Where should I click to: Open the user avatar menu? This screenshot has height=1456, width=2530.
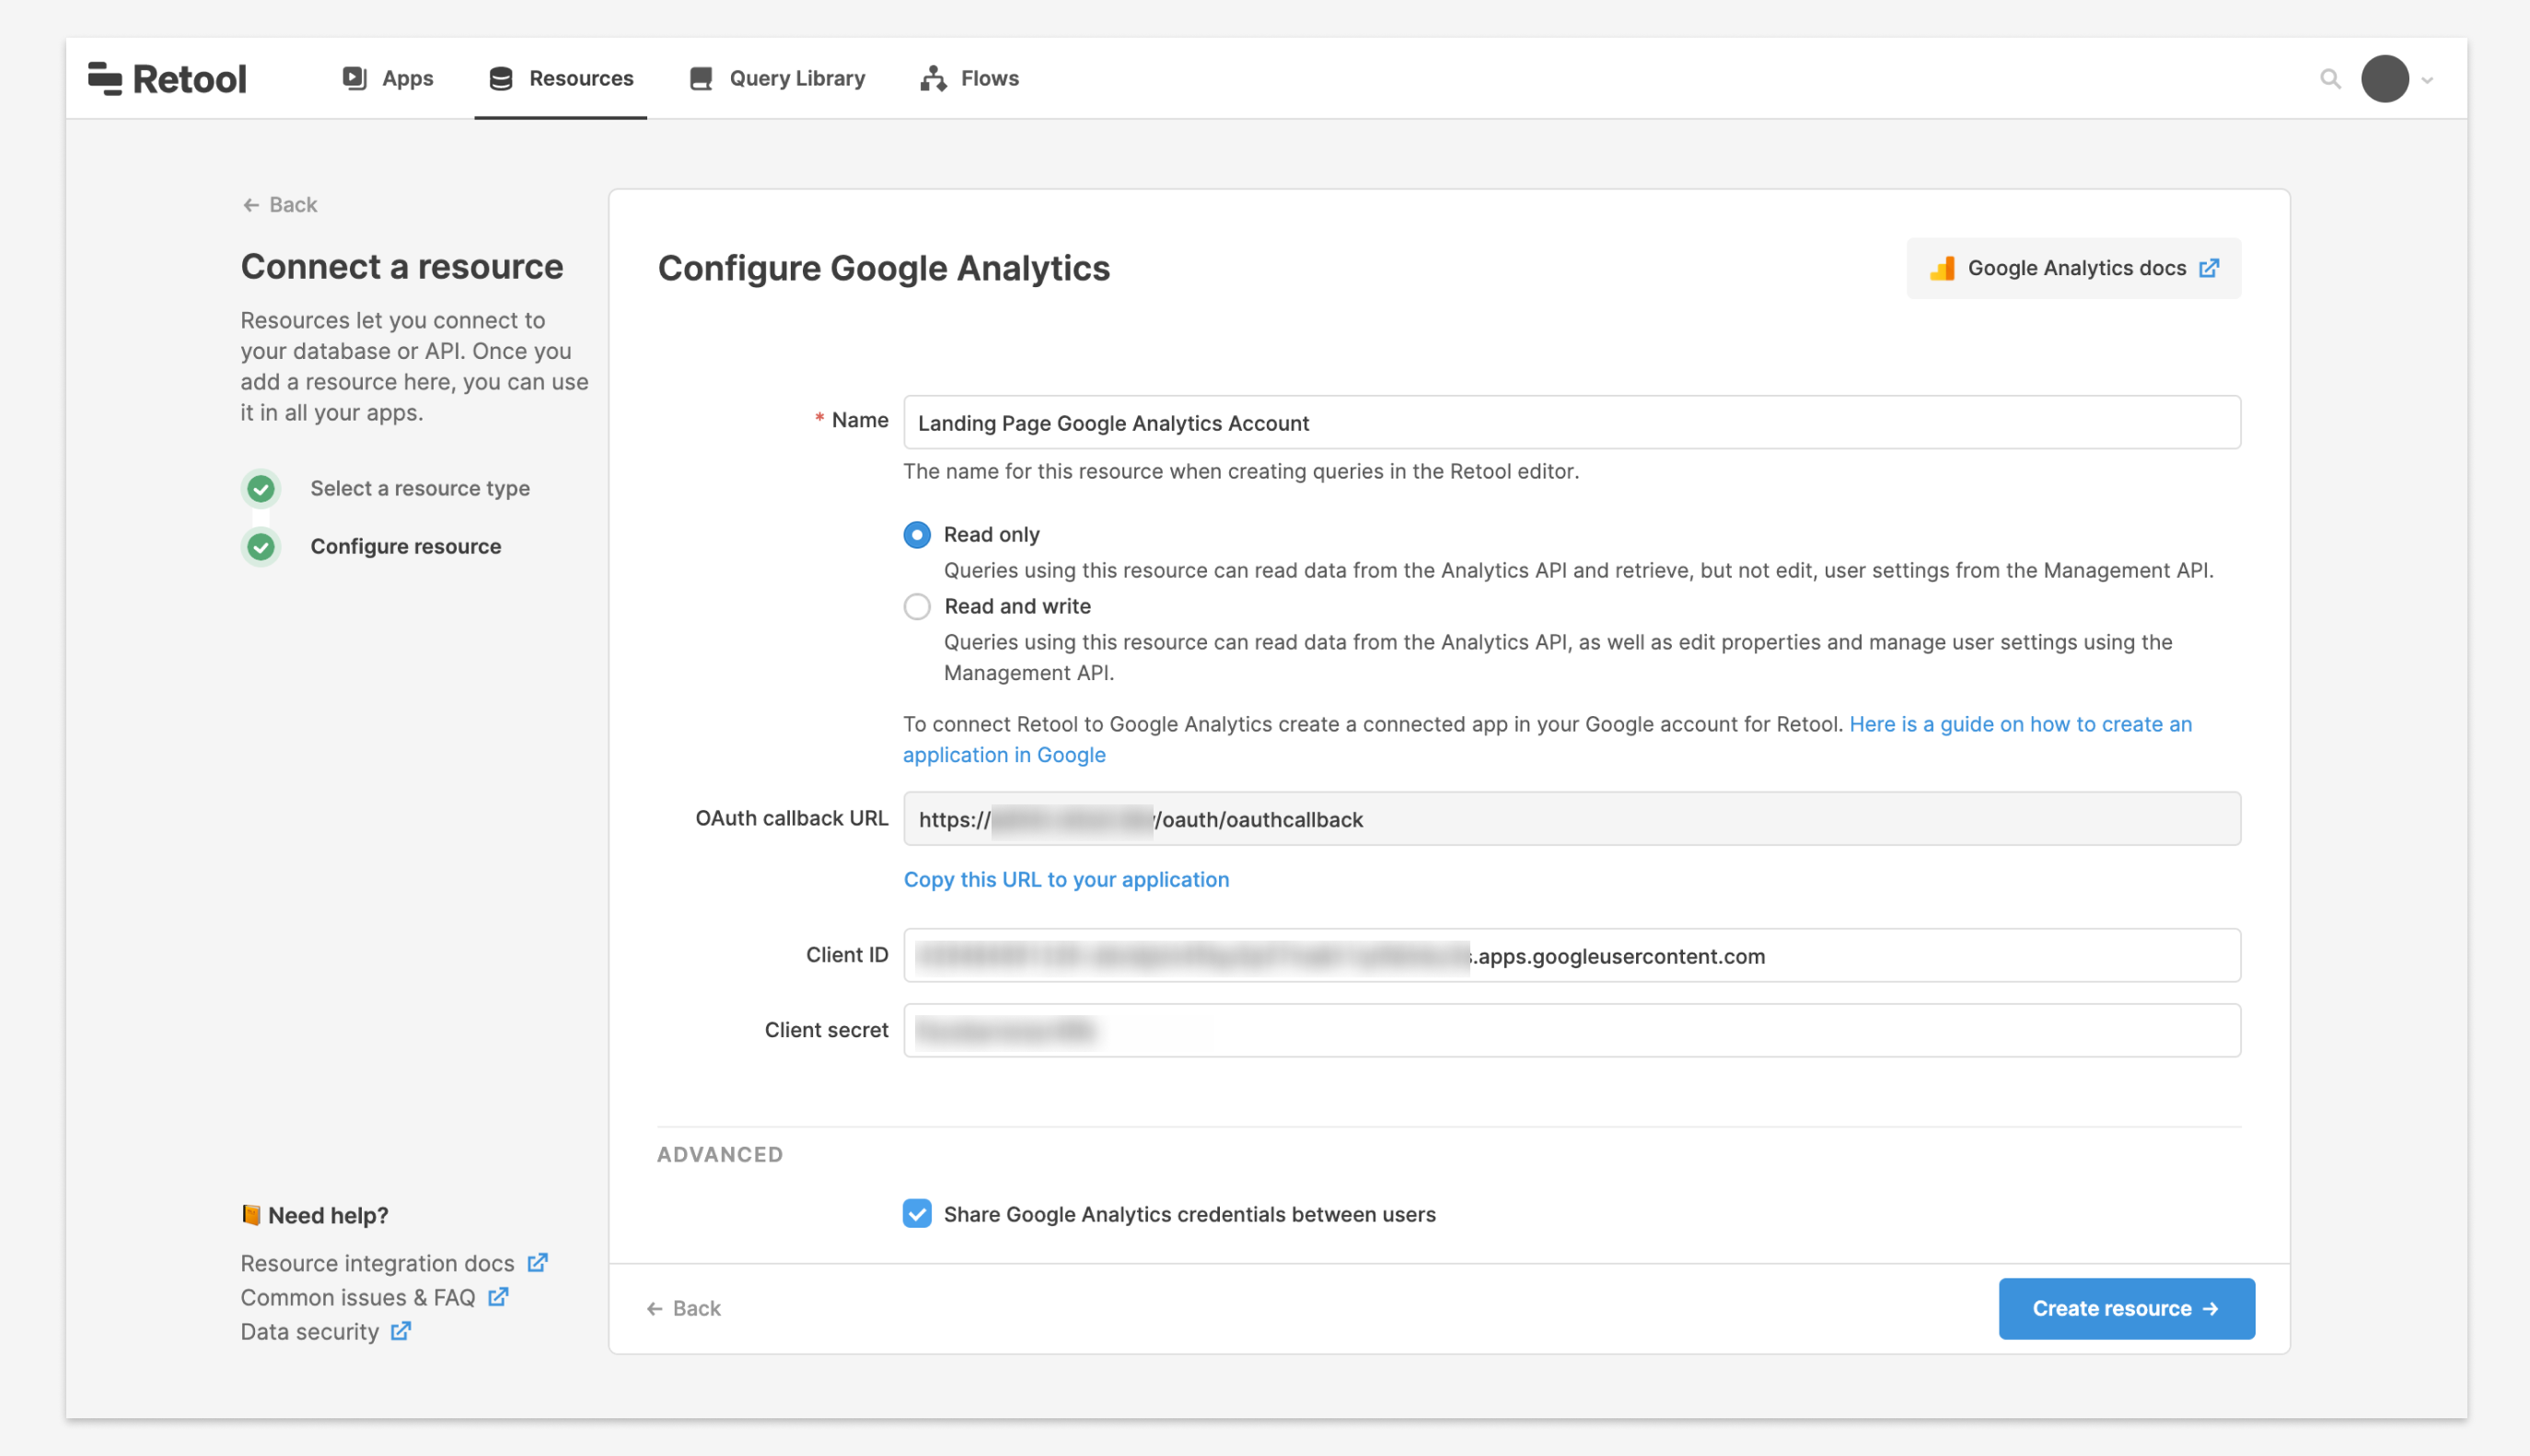click(x=2384, y=78)
